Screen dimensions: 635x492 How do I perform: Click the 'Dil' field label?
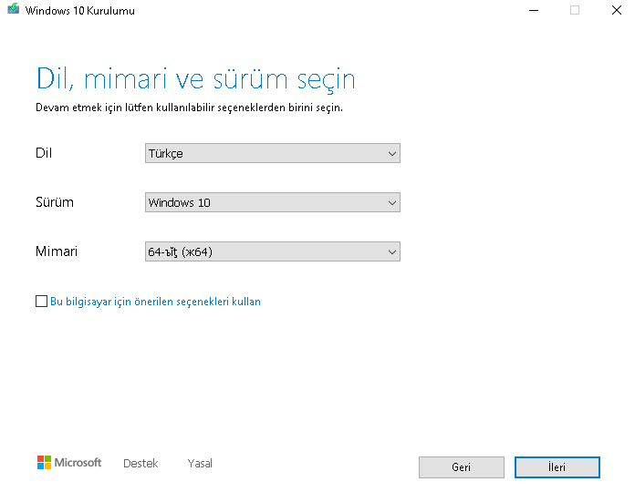click(x=44, y=153)
